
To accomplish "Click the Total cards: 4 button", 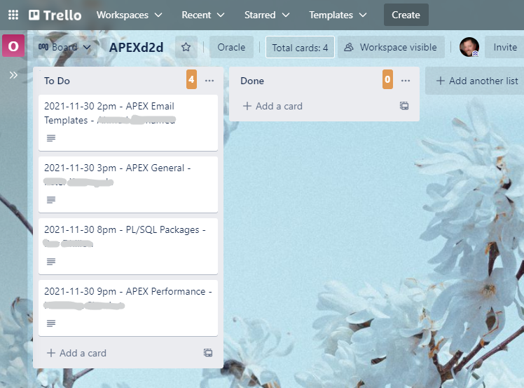I will click(x=300, y=48).
